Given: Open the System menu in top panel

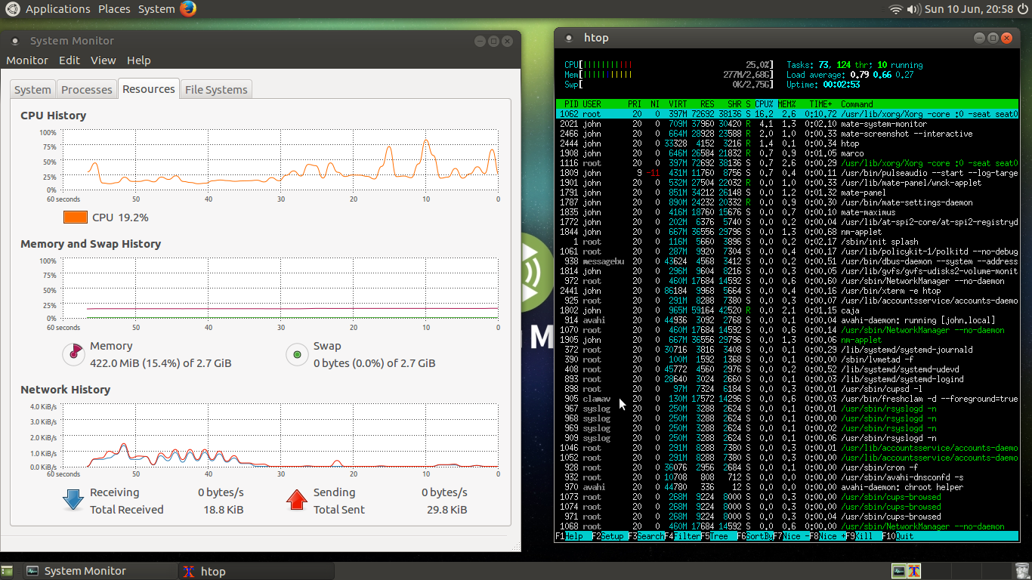Looking at the screenshot, I should point(156,9).
